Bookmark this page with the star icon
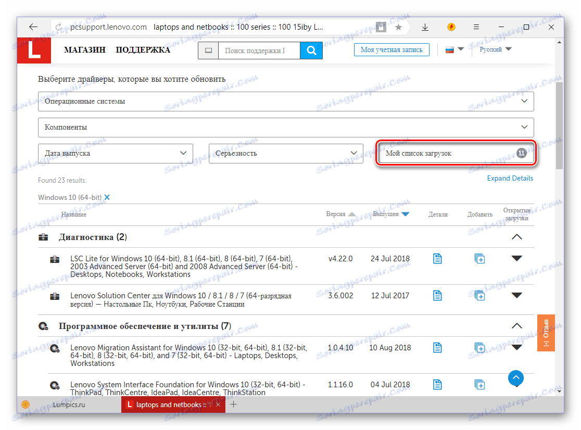This screenshot has width=581, height=430. click(398, 27)
